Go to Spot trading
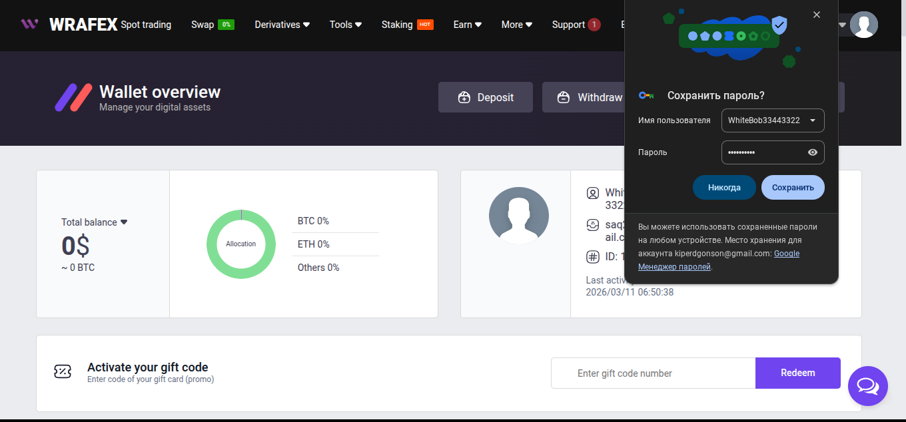The width and height of the screenshot is (906, 422). coord(146,25)
